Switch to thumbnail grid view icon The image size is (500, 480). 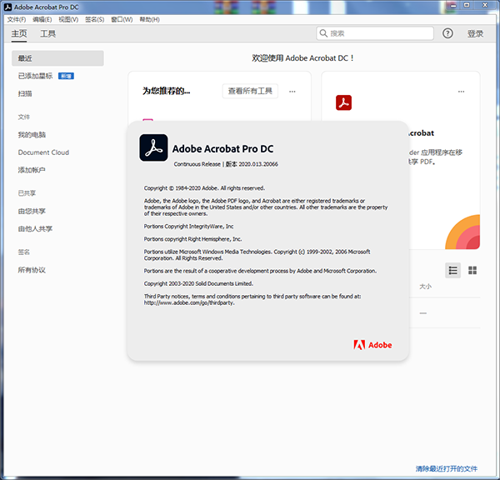point(472,271)
